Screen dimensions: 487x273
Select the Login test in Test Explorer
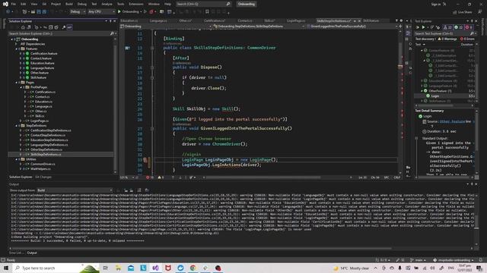(x=434, y=96)
